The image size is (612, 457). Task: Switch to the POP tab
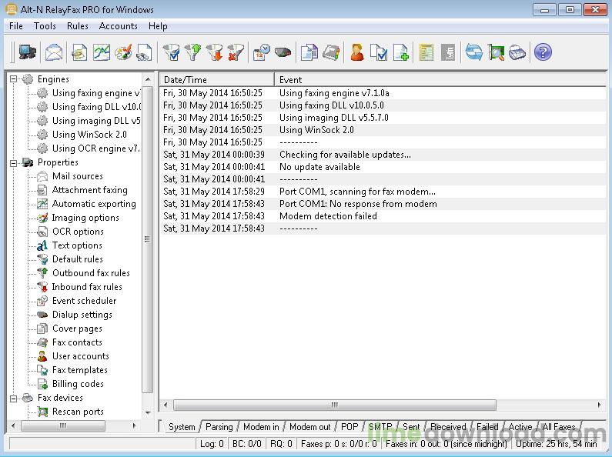point(349,427)
